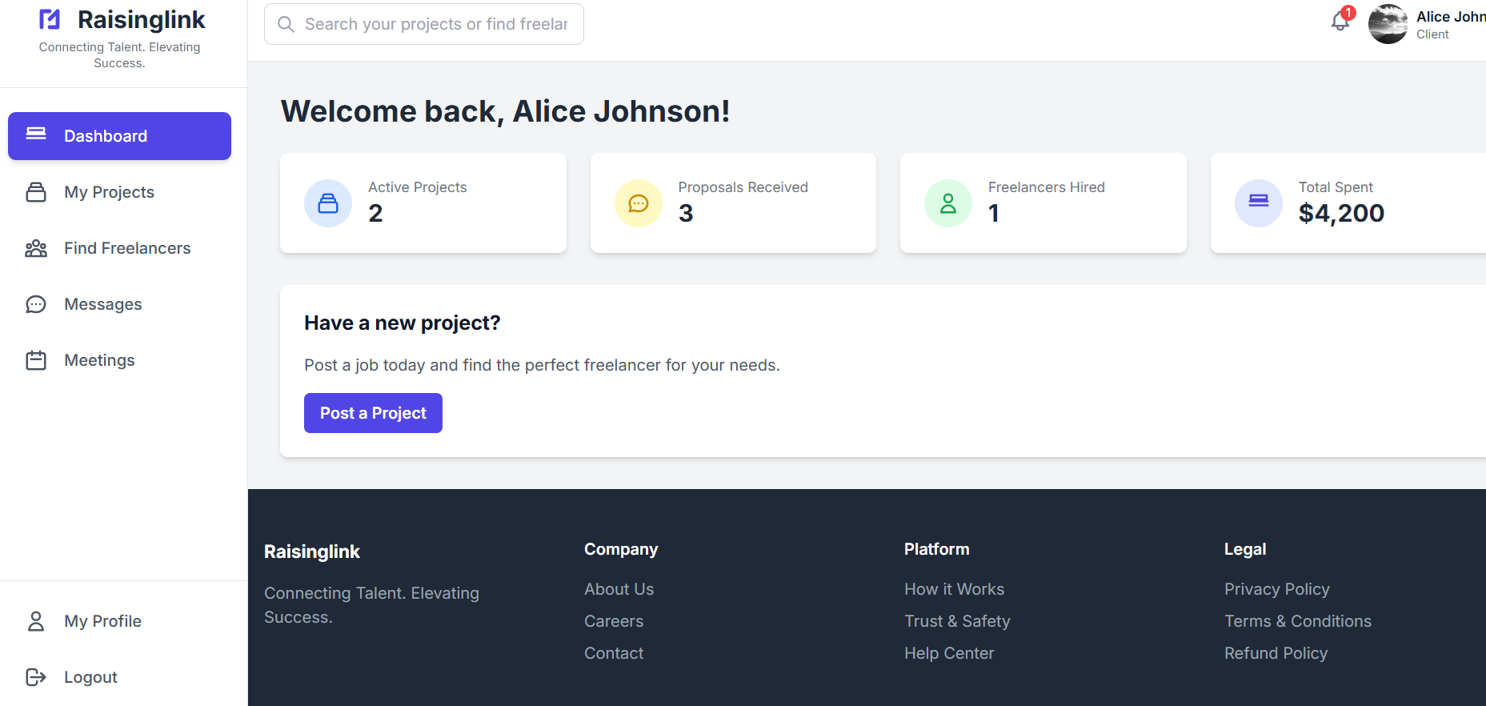This screenshot has height=706, width=1486.
Task: Click the Raisinglink brand name in sidebar
Action: click(142, 19)
